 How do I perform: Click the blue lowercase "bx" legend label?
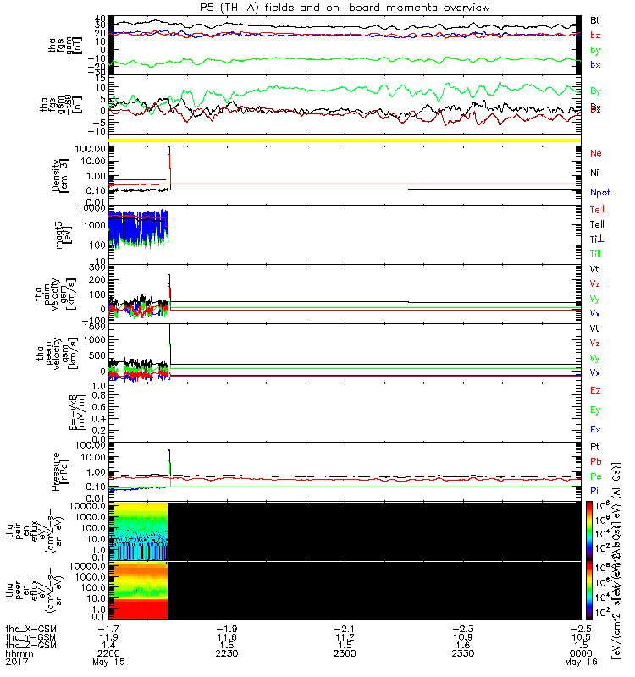tap(595, 65)
